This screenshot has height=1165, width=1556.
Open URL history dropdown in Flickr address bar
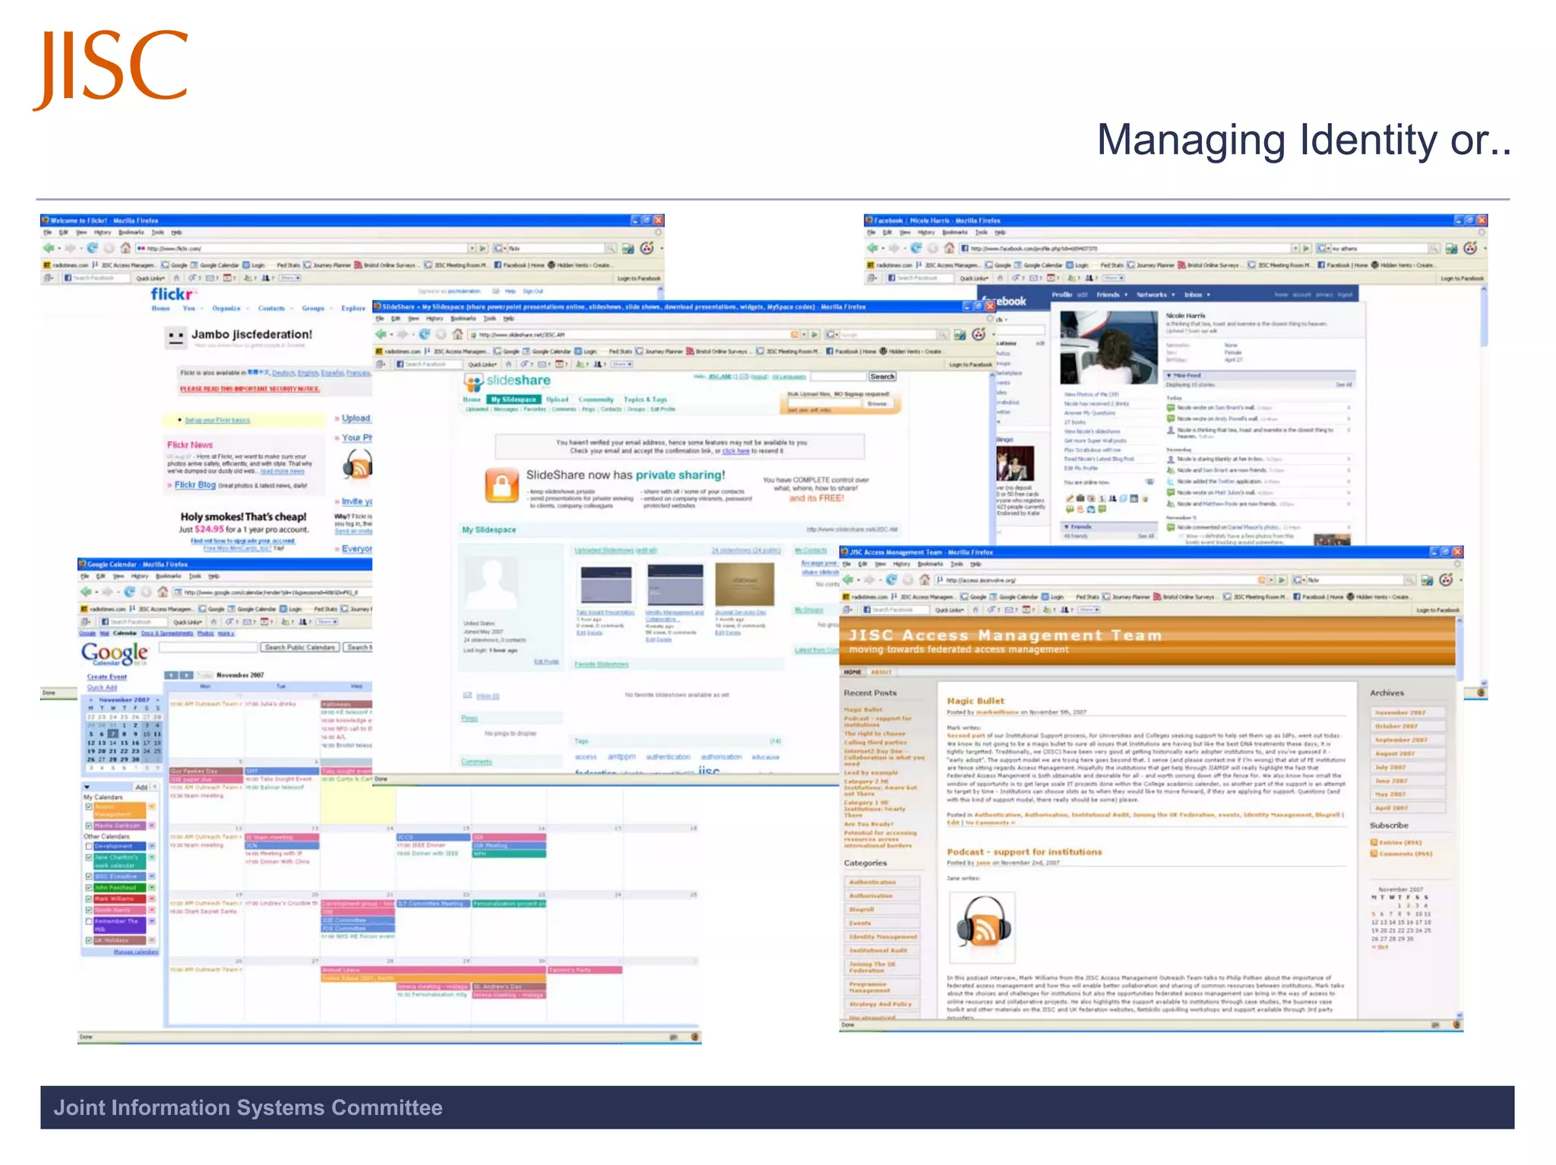471,248
